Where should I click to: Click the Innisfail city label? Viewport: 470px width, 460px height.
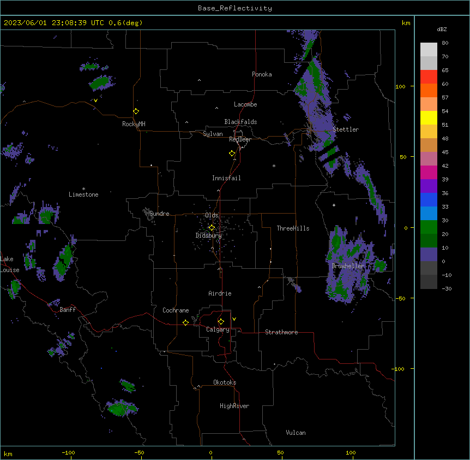[226, 178]
